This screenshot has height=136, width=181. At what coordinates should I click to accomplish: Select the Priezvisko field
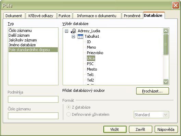[95, 53]
